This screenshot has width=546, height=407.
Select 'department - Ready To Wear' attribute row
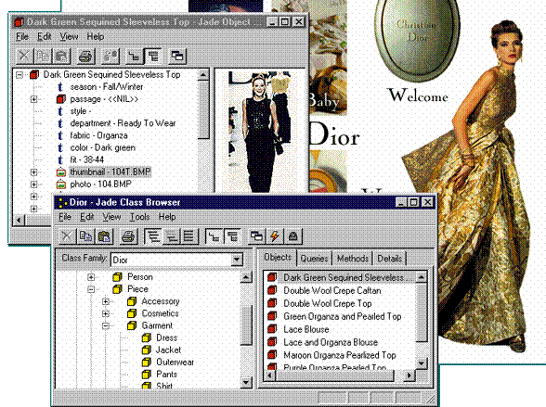[x=123, y=123]
